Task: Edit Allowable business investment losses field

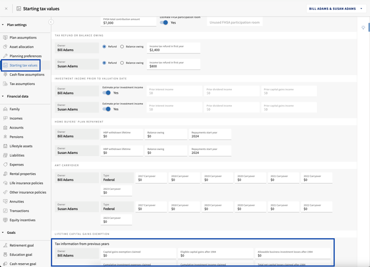Action: (x=293, y=254)
